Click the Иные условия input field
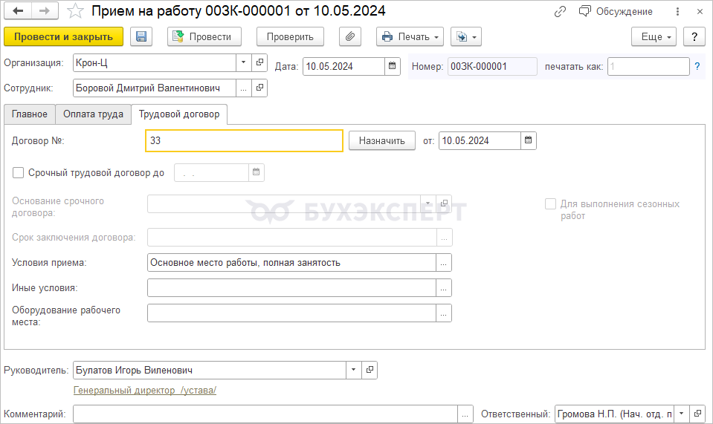Screen dimensions: 713x424 click(x=291, y=288)
